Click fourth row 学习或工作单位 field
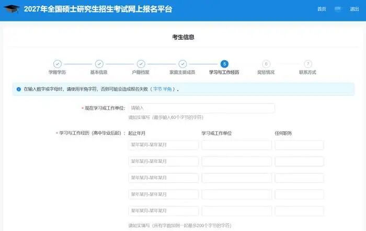366x231 pixels. [236, 194]
